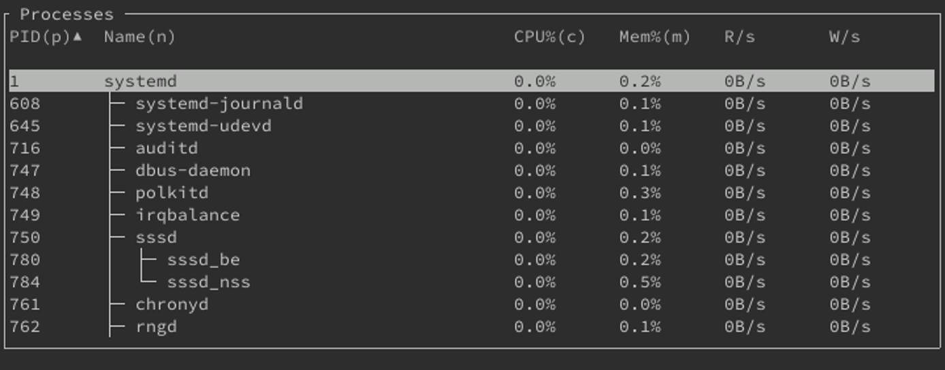The height and width of the screenshot is (370, 945).
Task: Select the rngd process row
Action: [156, 327]
